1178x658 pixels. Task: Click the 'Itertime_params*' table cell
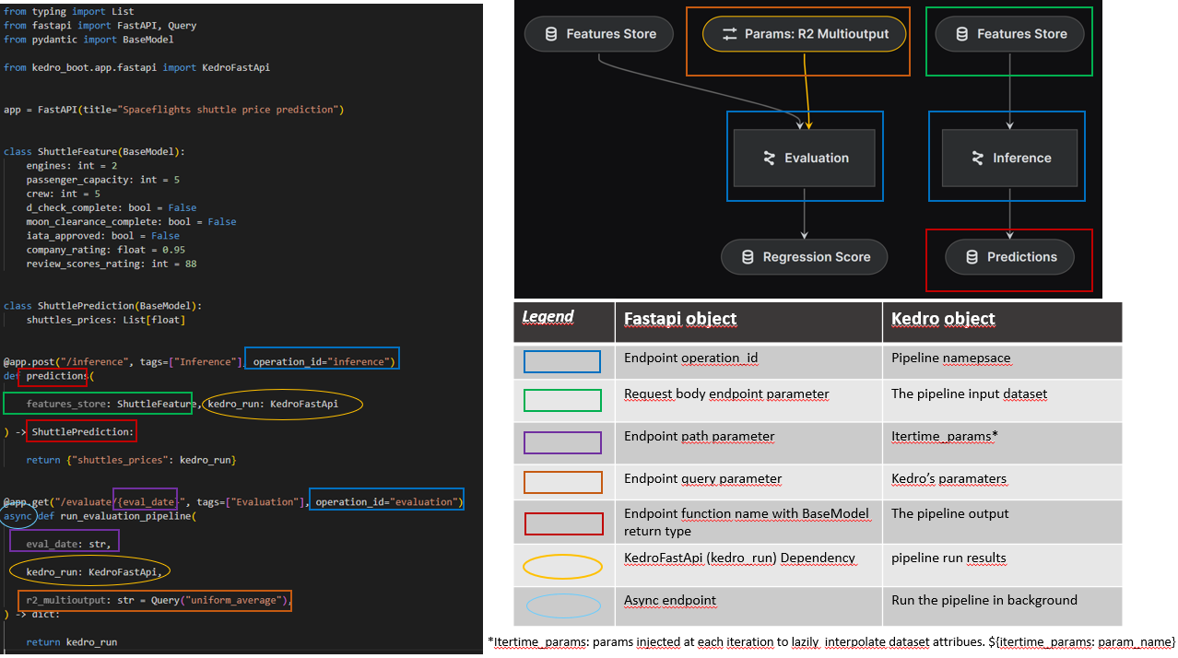coord(1002,442)
